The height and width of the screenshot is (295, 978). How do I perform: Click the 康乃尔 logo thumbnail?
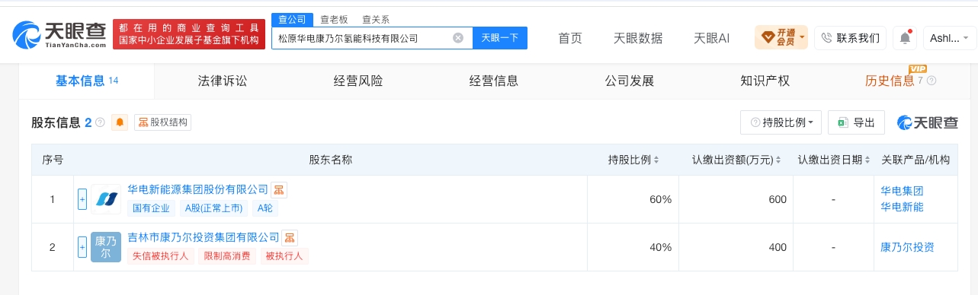[x=106, y=247]
